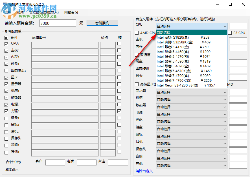Uncheck the 光驱 component checkbox
Image resolution: width=250 pixels, height=177 pixels.
[6, 111]
